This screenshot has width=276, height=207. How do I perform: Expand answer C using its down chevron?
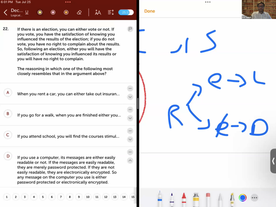point(130,139)
